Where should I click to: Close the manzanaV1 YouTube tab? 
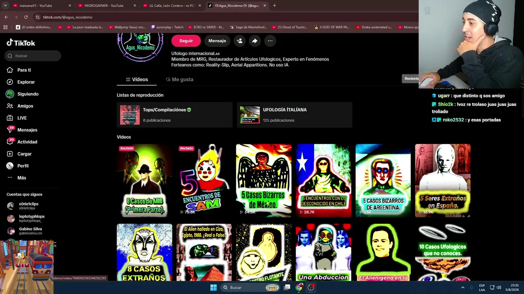pyautogui.click(x=70, y=6)
